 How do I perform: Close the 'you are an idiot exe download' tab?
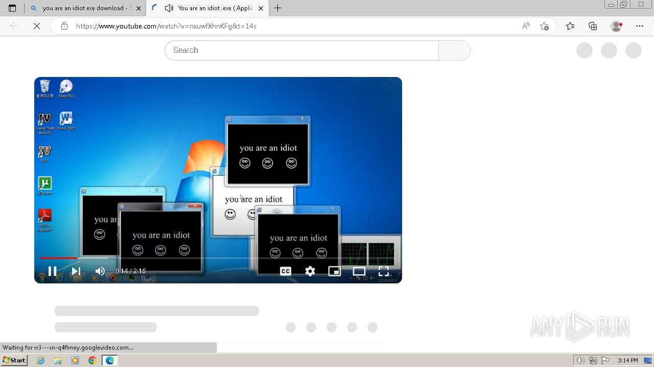(x=138, y=8)
